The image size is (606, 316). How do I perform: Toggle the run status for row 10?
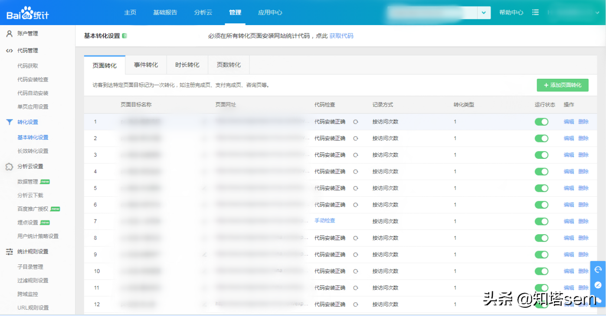[x=541, y=271]
